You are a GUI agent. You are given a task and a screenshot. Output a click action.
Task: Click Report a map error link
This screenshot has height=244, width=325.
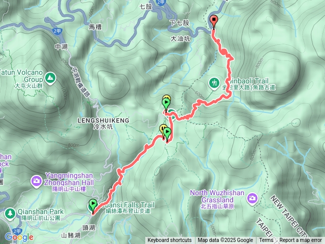(x=300, y=240)
